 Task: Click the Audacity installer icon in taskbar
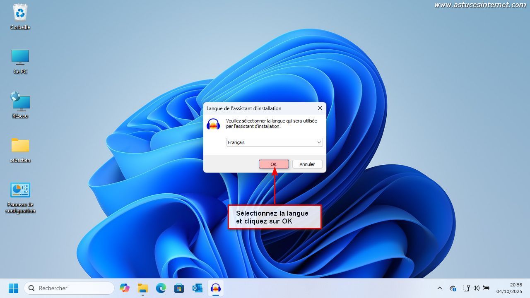coord(215,288)
